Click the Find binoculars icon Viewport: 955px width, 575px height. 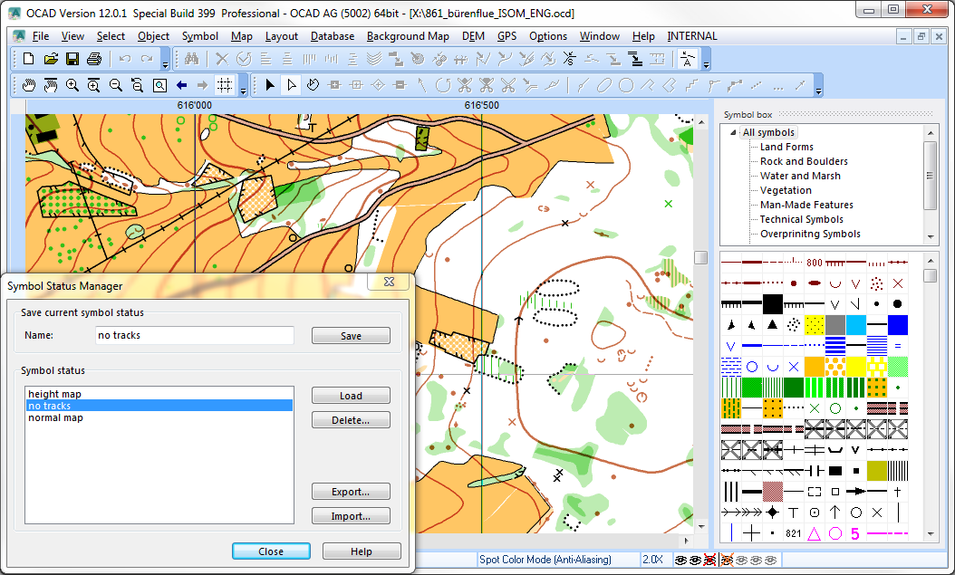coord(192,59)
